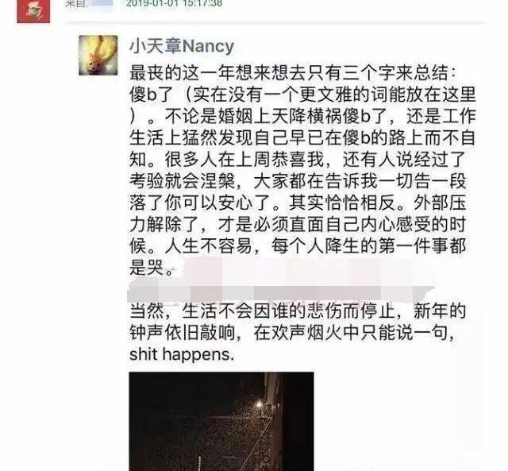508x471 pixels.
Task: Click the yellow avatar of 小天章Nancy
Action: pos(98,56)
